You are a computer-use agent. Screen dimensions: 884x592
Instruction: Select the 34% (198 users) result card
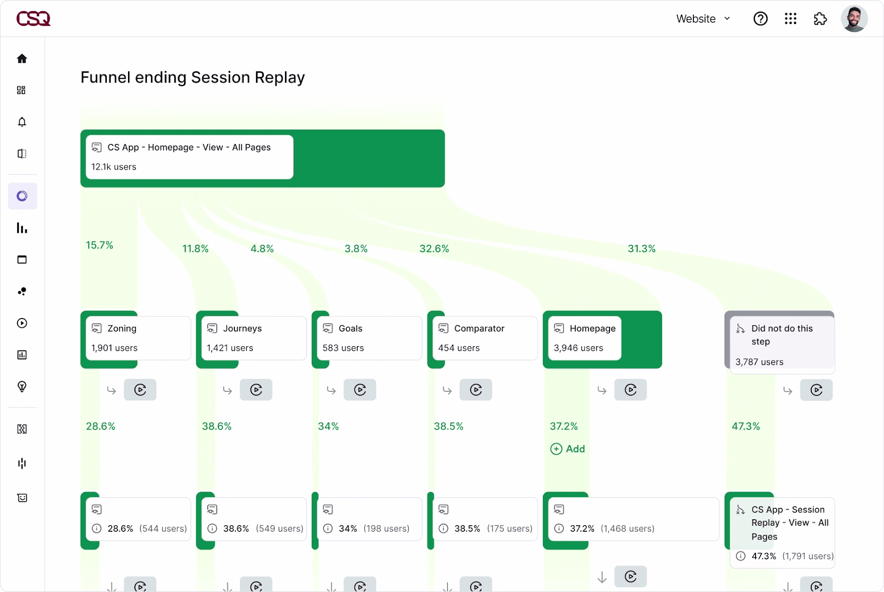point(370,519)
